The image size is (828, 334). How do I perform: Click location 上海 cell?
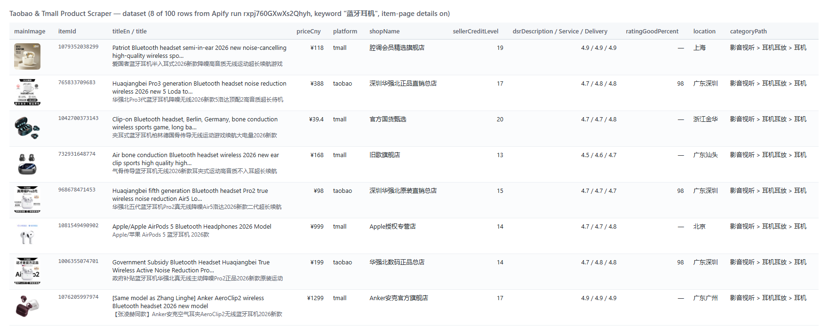[700, 48]
